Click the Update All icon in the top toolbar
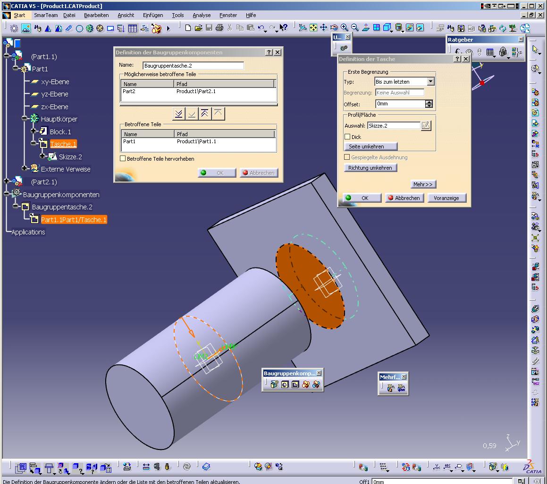The image size is (547, 484). [x=503, y=28]
